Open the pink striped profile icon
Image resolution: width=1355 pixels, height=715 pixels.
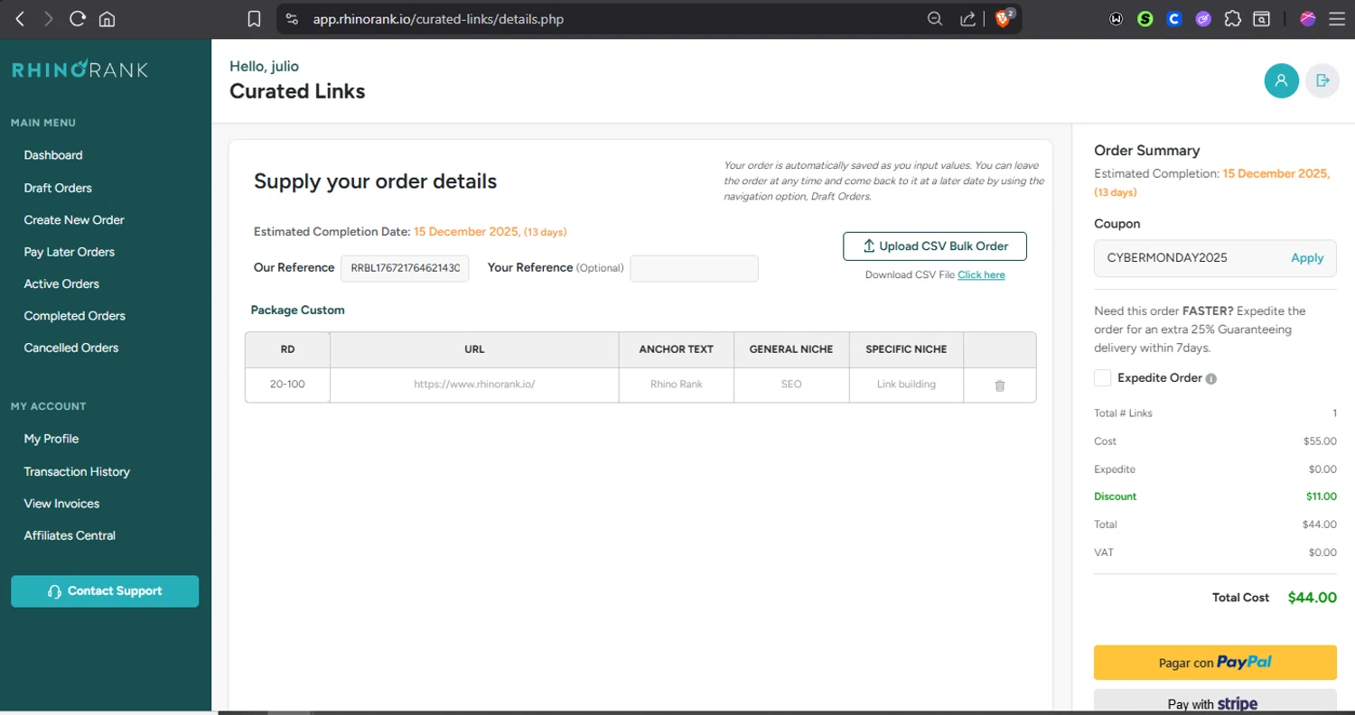tap(1307, 18)
